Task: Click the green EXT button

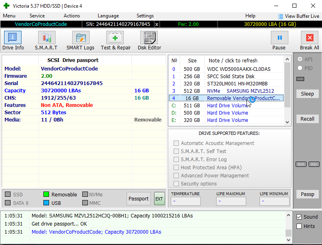Action: click(159, 199)
